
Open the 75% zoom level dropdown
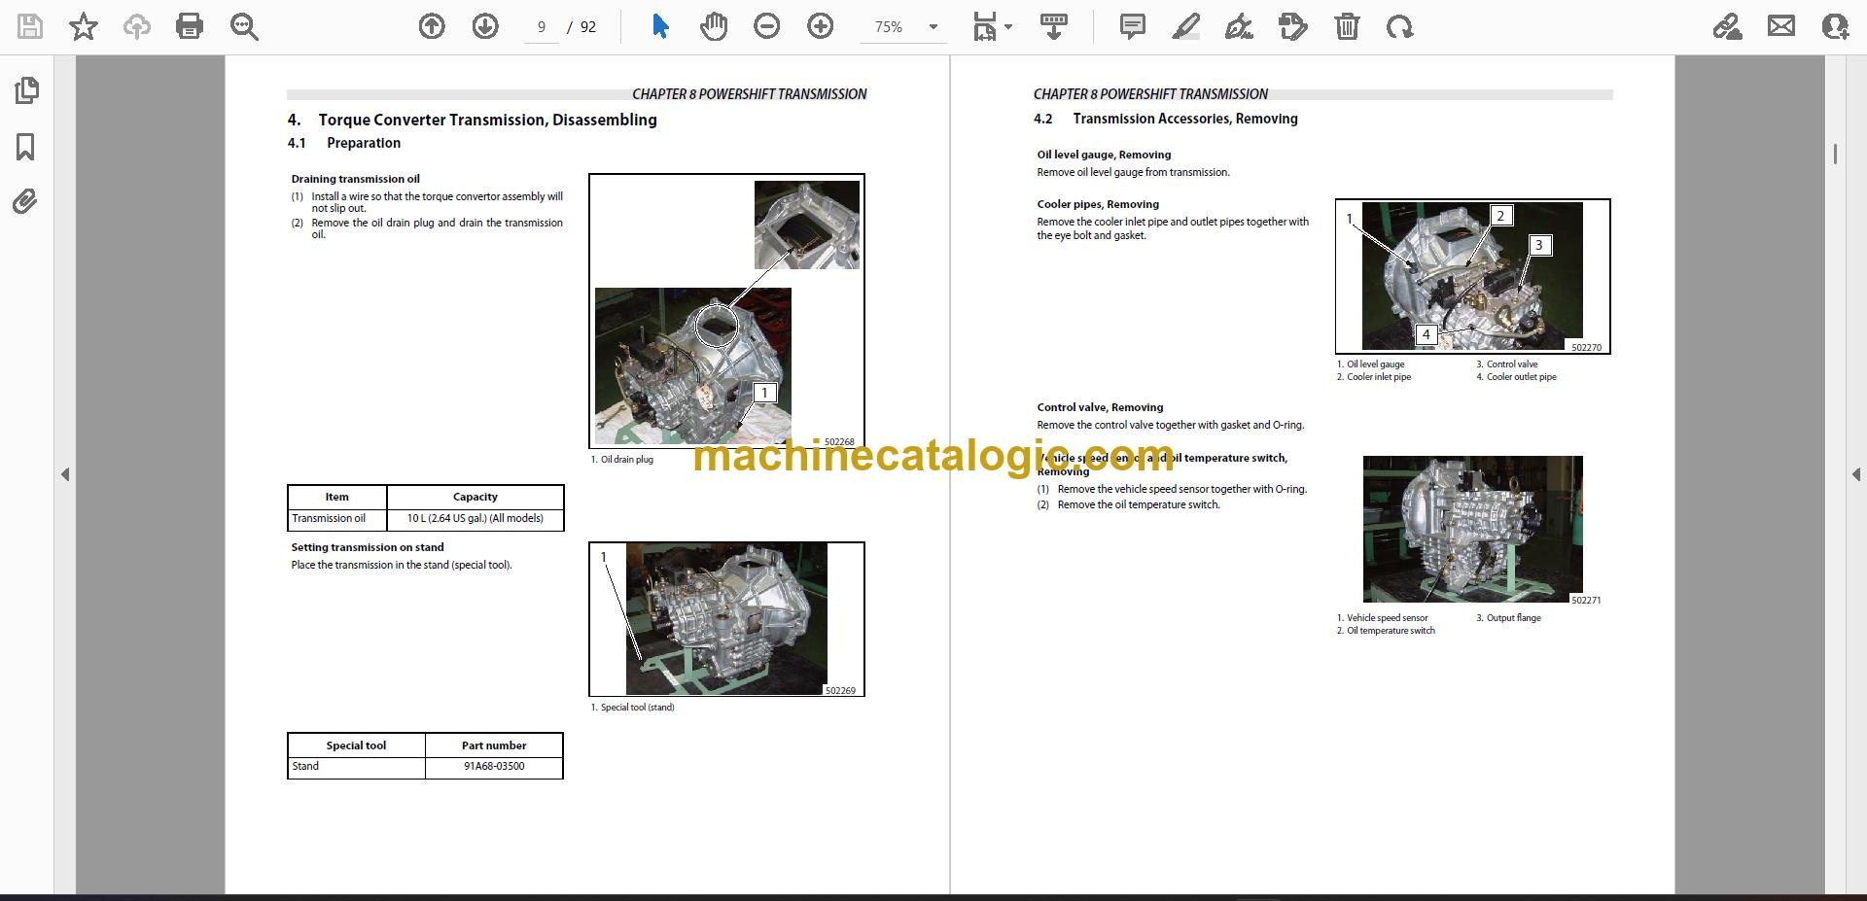[904, 27]
